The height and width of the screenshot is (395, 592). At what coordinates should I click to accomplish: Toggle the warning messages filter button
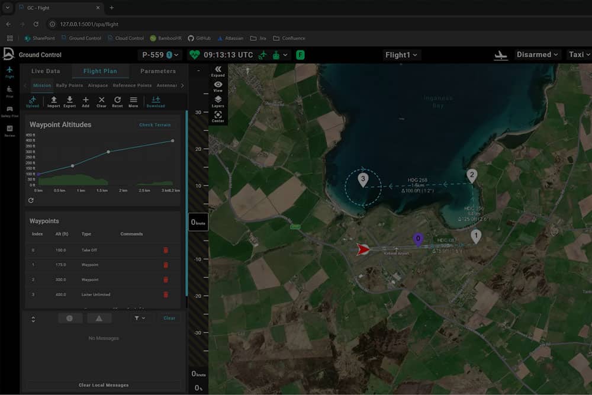point(99,318)
